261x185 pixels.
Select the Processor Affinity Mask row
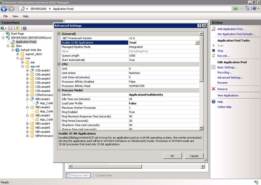(x=130, y=86)
